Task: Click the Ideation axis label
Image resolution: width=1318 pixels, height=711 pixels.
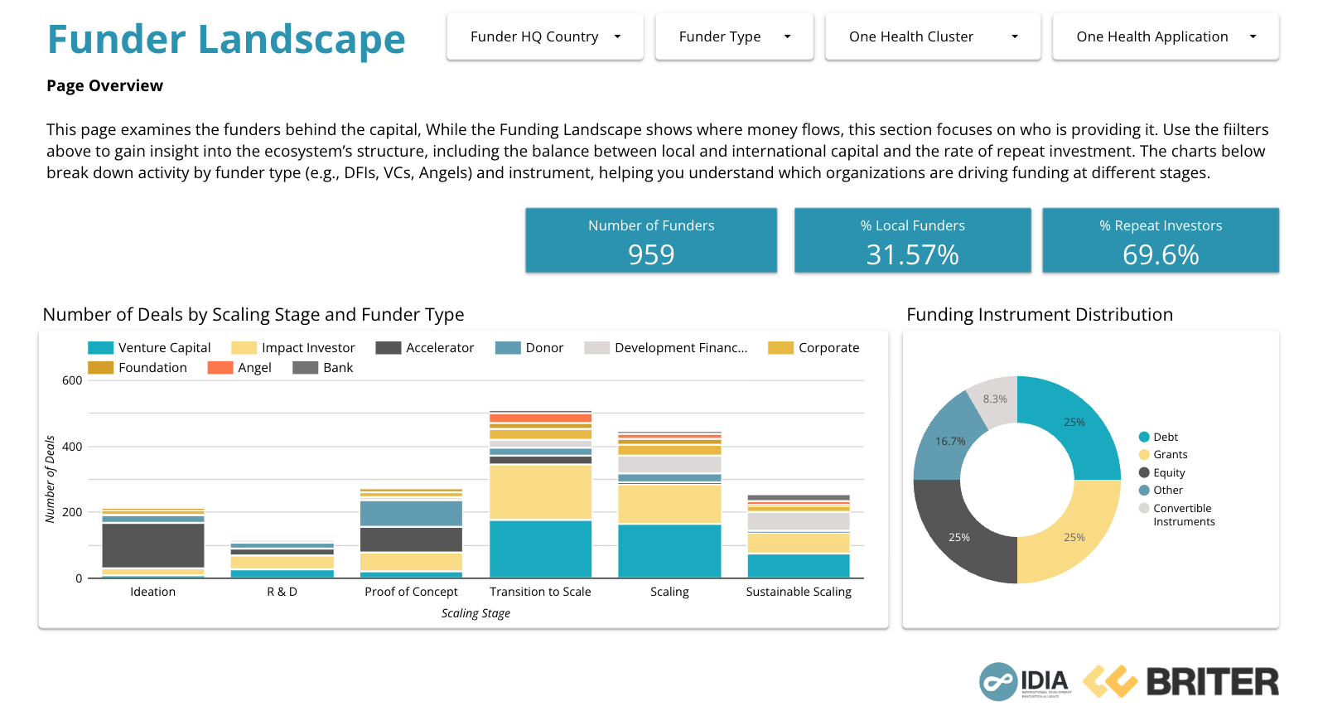Action: click(x=153, y=592)
